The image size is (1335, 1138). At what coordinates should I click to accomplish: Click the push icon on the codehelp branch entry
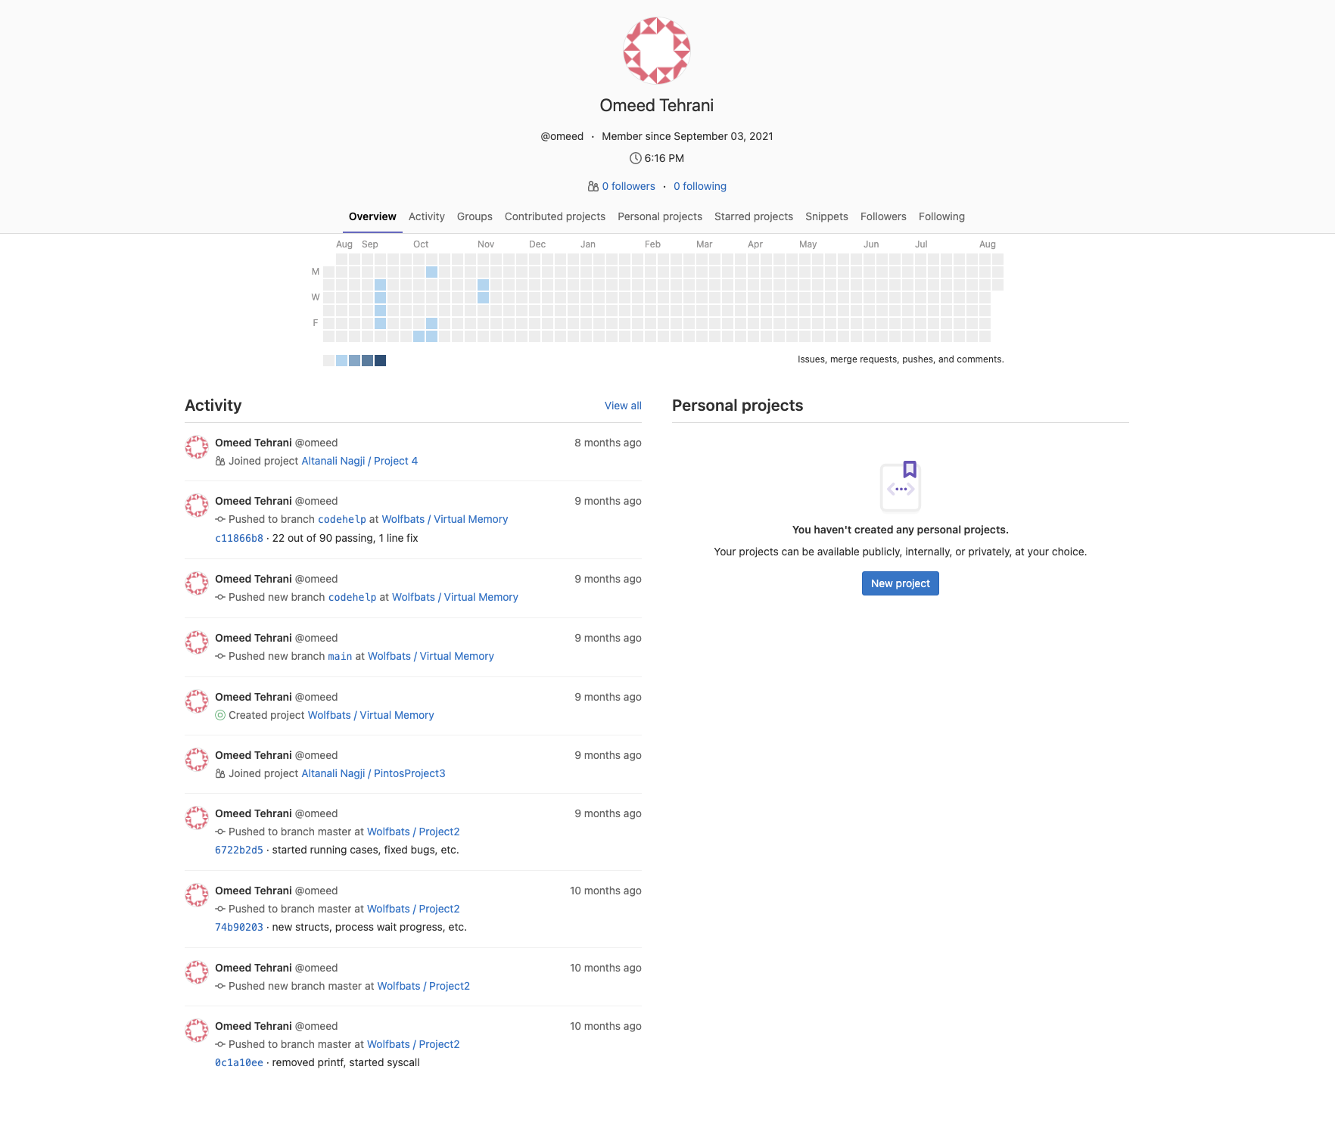(220, 520)
